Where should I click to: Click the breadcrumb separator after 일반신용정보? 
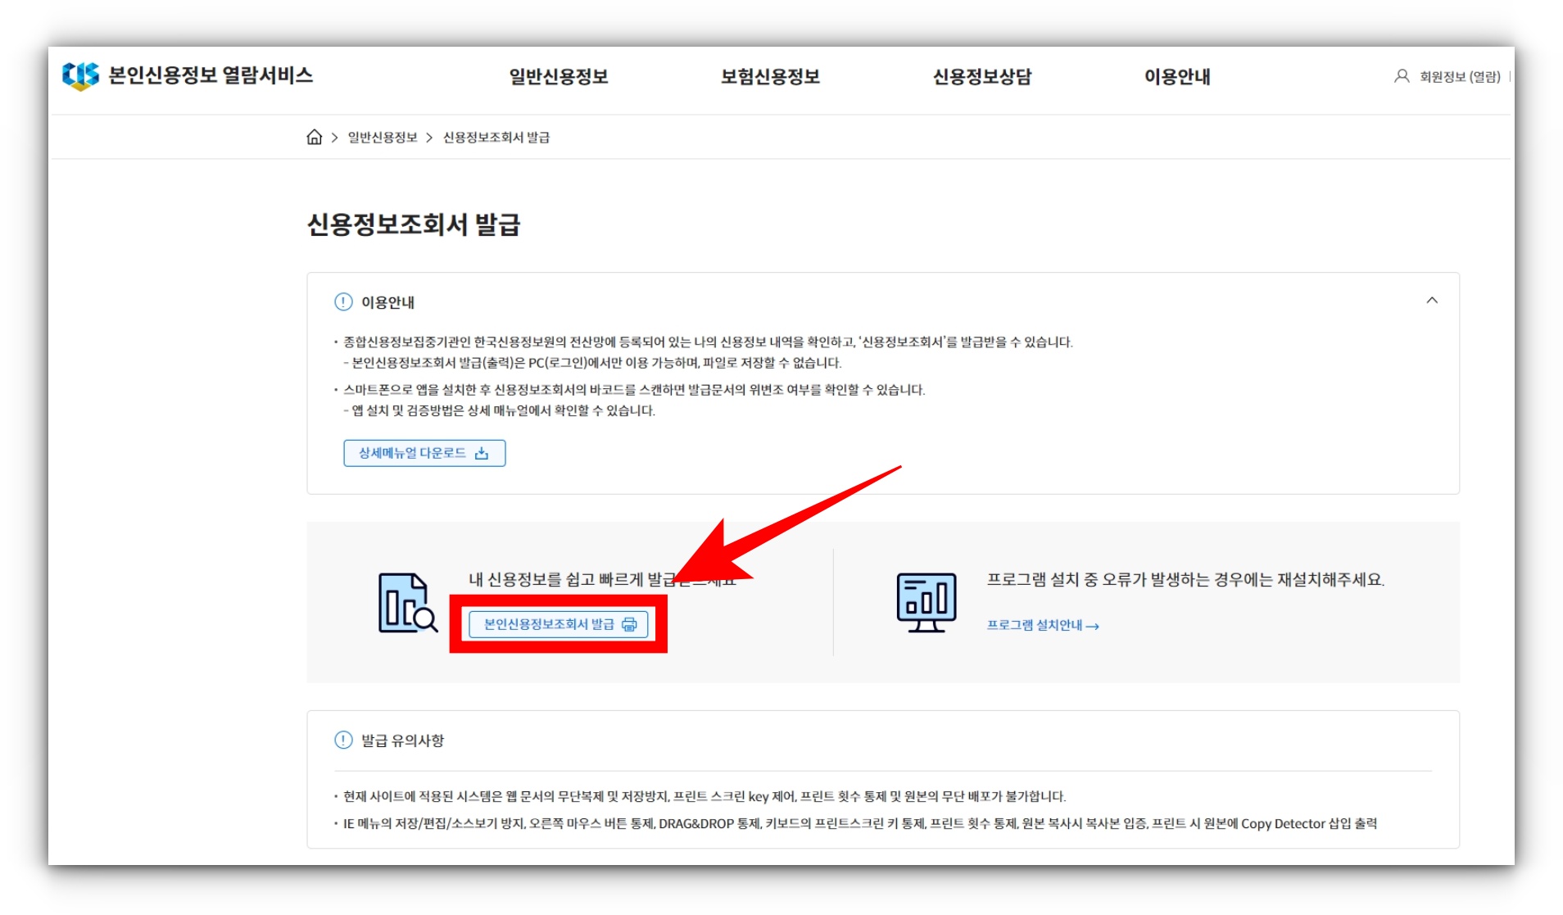click(428, 137)
